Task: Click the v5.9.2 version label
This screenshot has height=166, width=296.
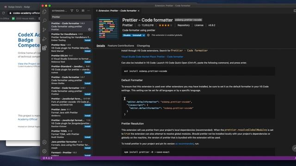Action: [212, 25]
